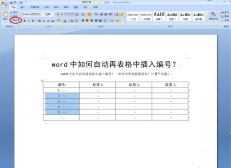Switch to the 页面布局 ribbon tab

(35, 7)
